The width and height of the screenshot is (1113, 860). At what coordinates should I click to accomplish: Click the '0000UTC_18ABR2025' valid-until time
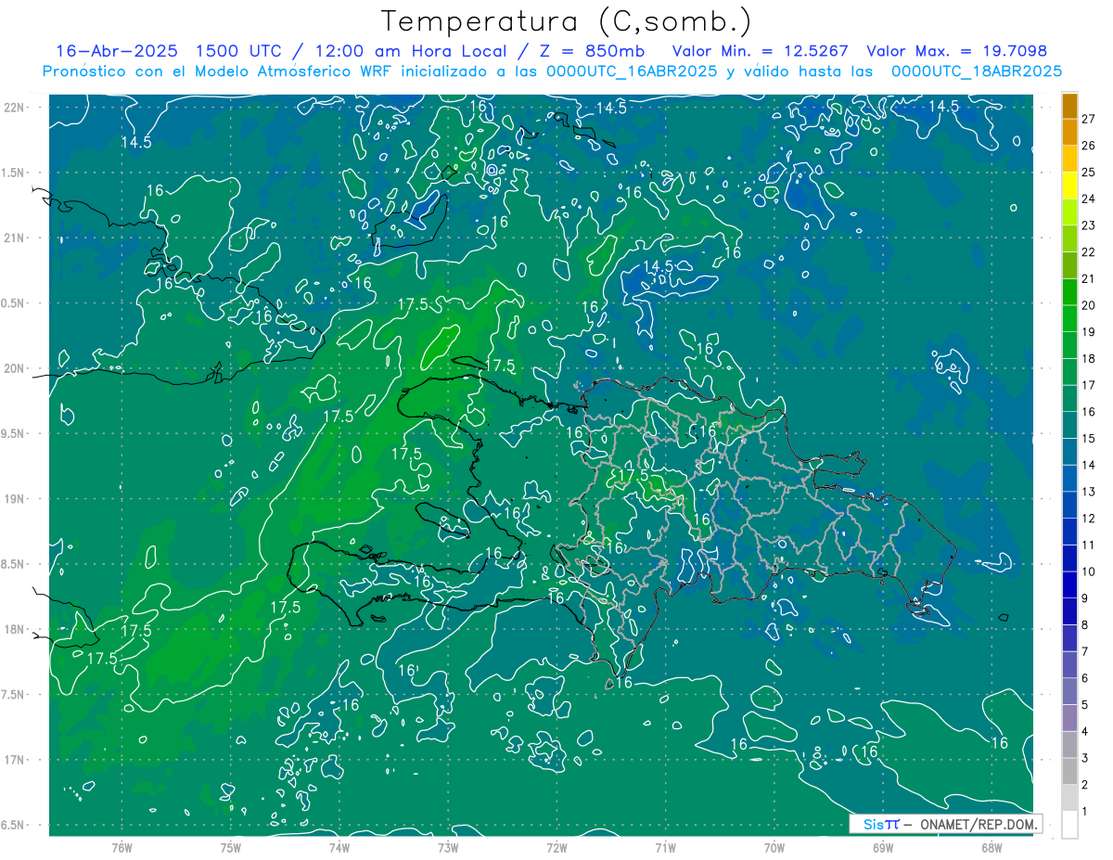click(977, 71)
